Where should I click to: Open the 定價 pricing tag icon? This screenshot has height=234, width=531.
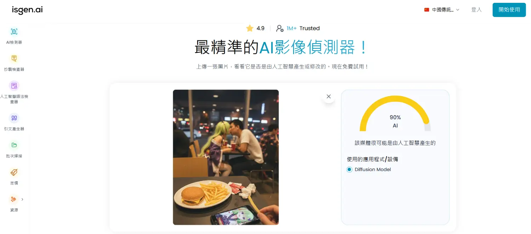coord(14,172)
